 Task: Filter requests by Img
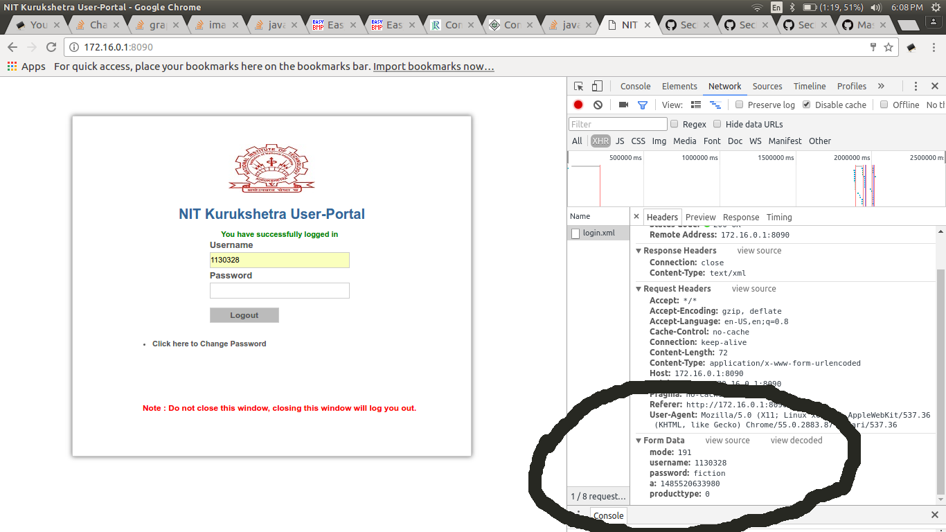point(659,141)
